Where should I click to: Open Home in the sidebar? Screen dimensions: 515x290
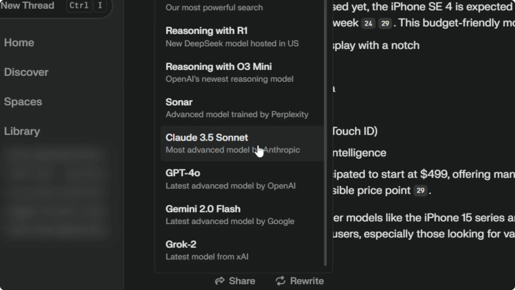pos(19,42)
